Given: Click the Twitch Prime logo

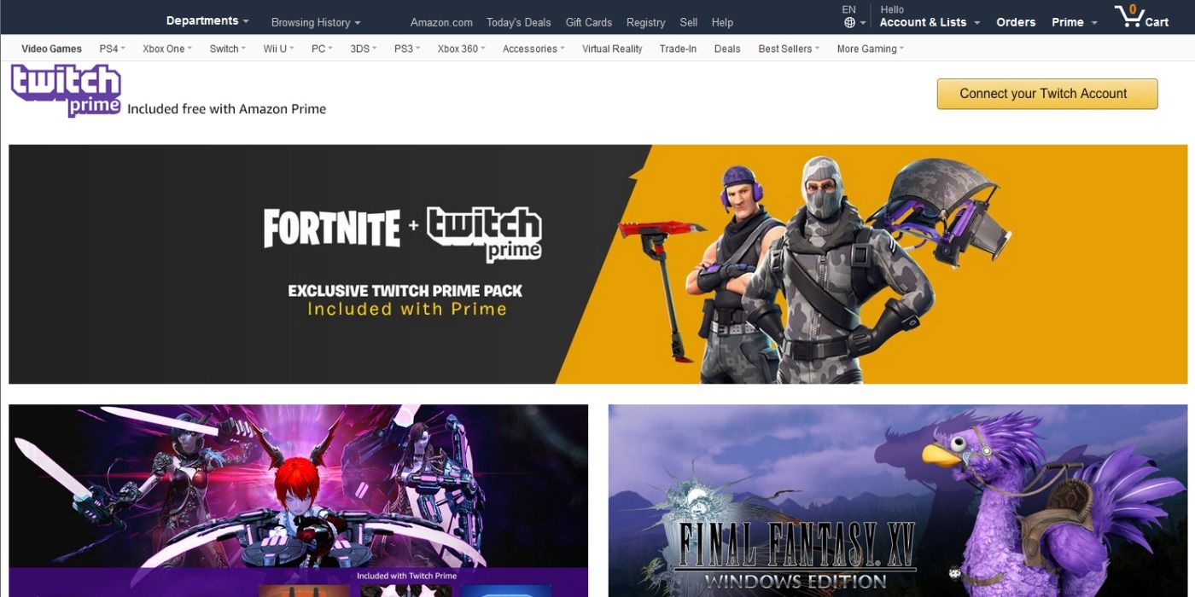Looking at the screenshot, I should (x=66, y=90).
